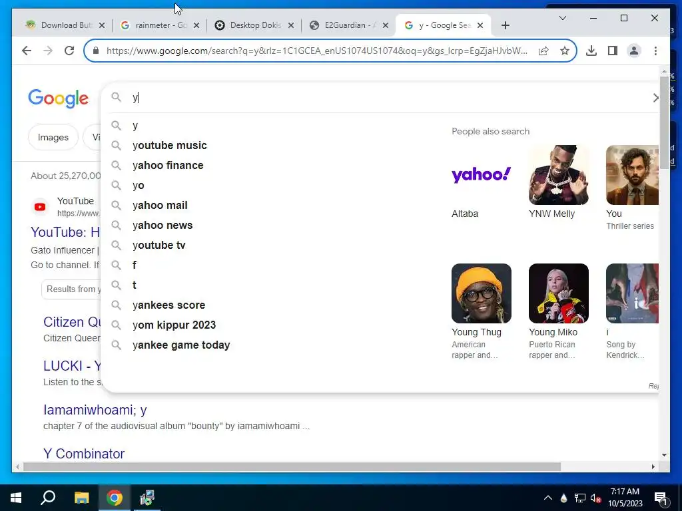Click the Results from search box
This screenshot has height=511, width=682.
tap(71, 289)
